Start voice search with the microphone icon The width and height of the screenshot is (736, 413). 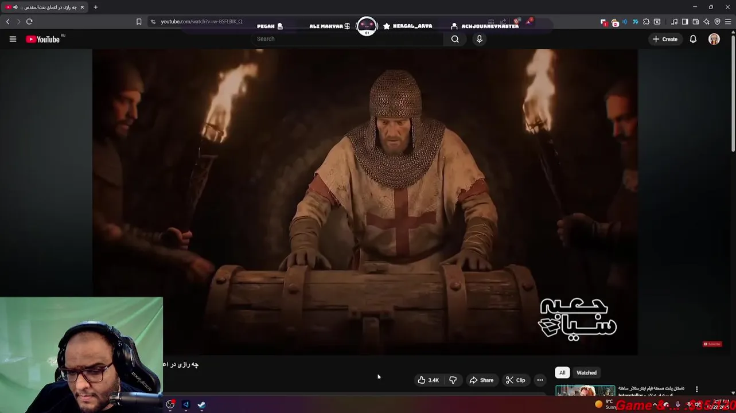480,39
